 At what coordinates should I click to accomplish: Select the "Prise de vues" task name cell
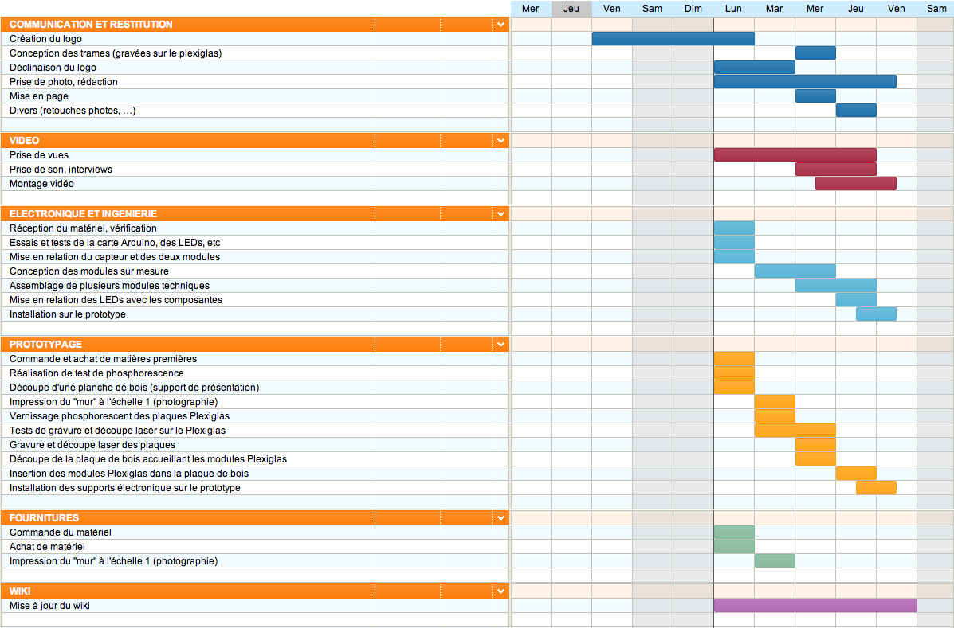(x=38, y=155)
